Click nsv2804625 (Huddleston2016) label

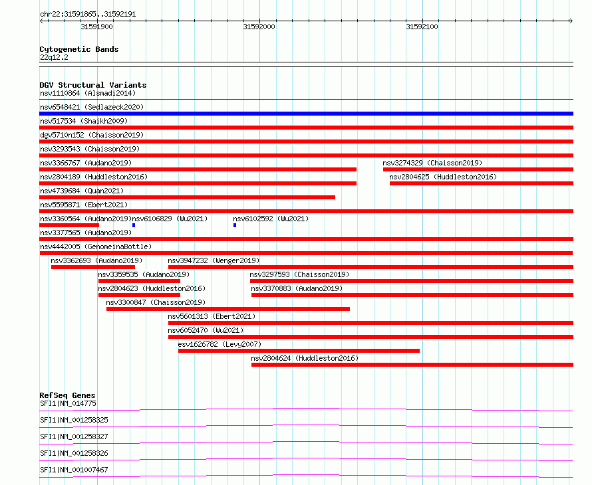point(443,177)
